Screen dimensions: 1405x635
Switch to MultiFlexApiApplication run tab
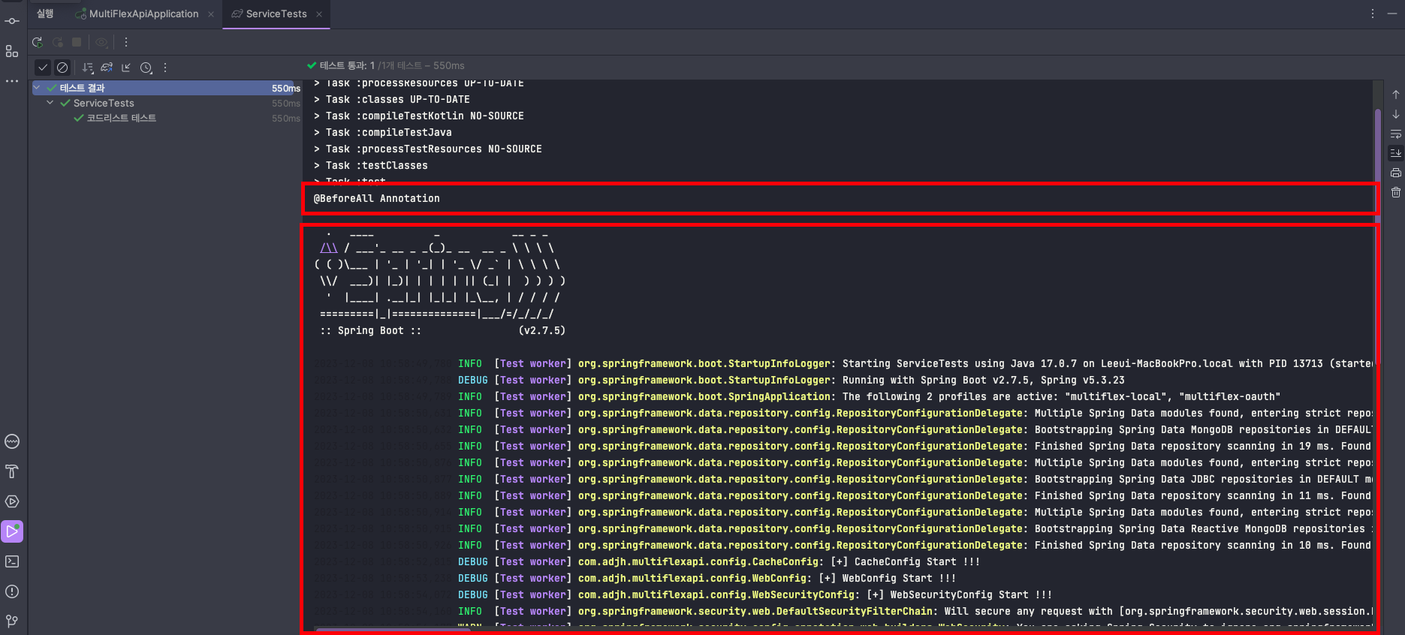click(137, 14)
